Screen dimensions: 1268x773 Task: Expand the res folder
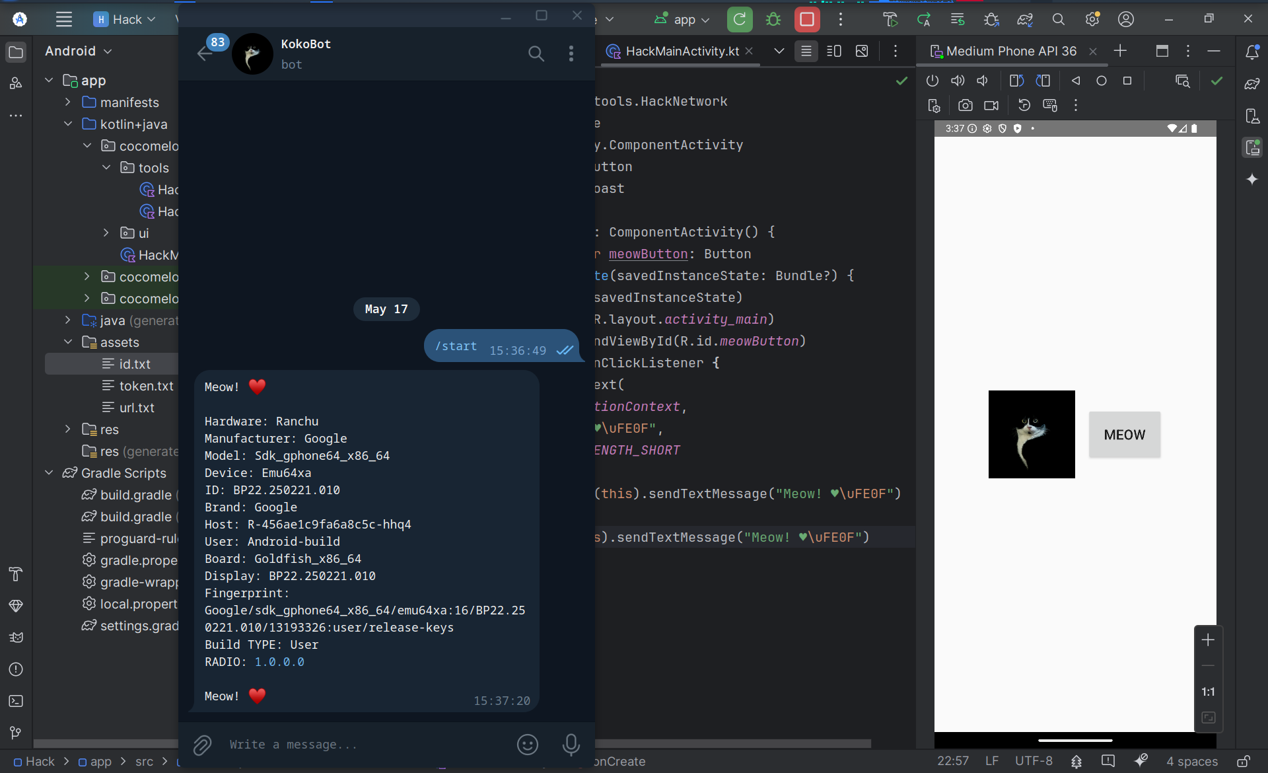point(68,429)
